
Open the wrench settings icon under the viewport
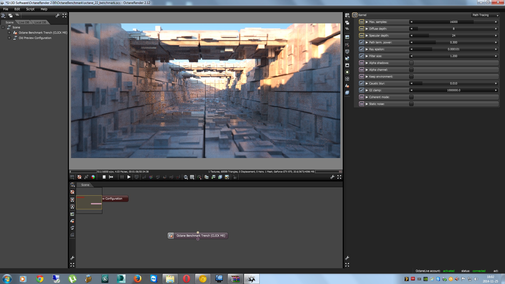point(332,177)
